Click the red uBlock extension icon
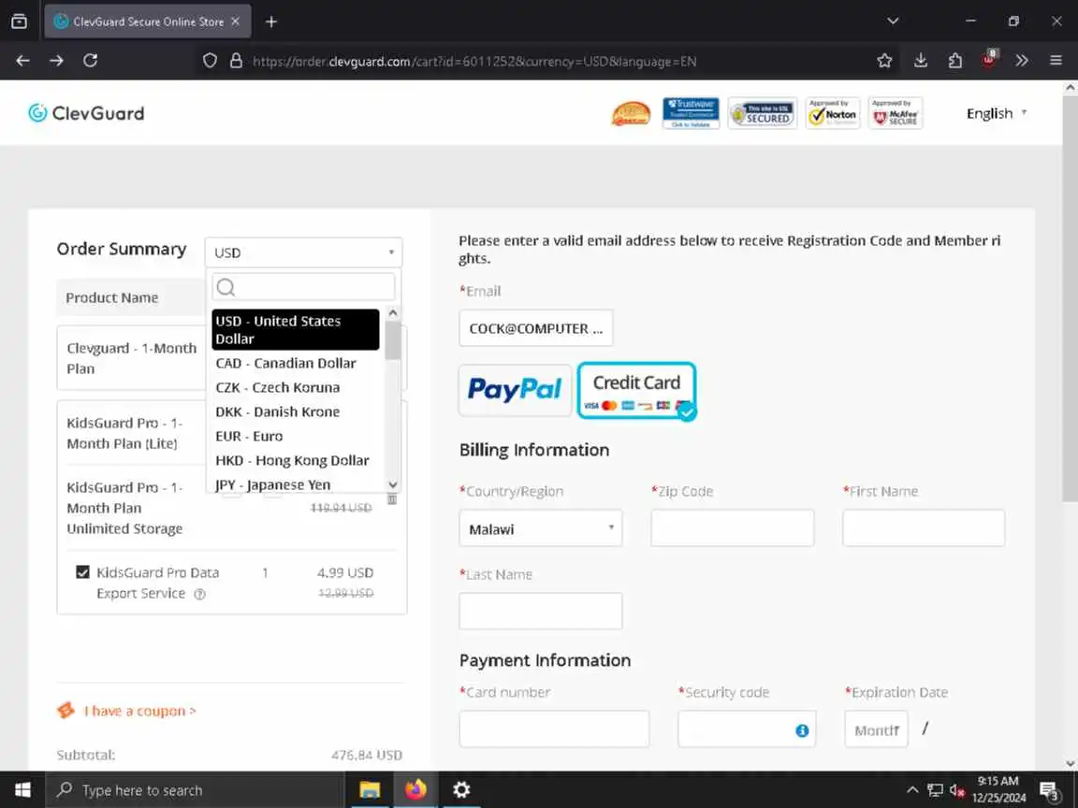Viewport: 1078px width, 808px height. point(989,59)
